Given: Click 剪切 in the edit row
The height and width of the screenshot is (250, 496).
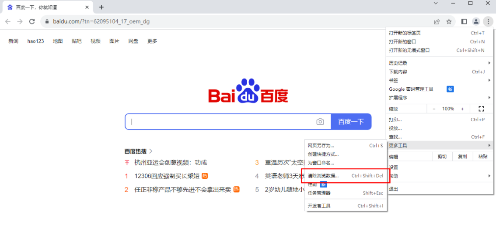Looking at the screenshot, I should 442,157.
